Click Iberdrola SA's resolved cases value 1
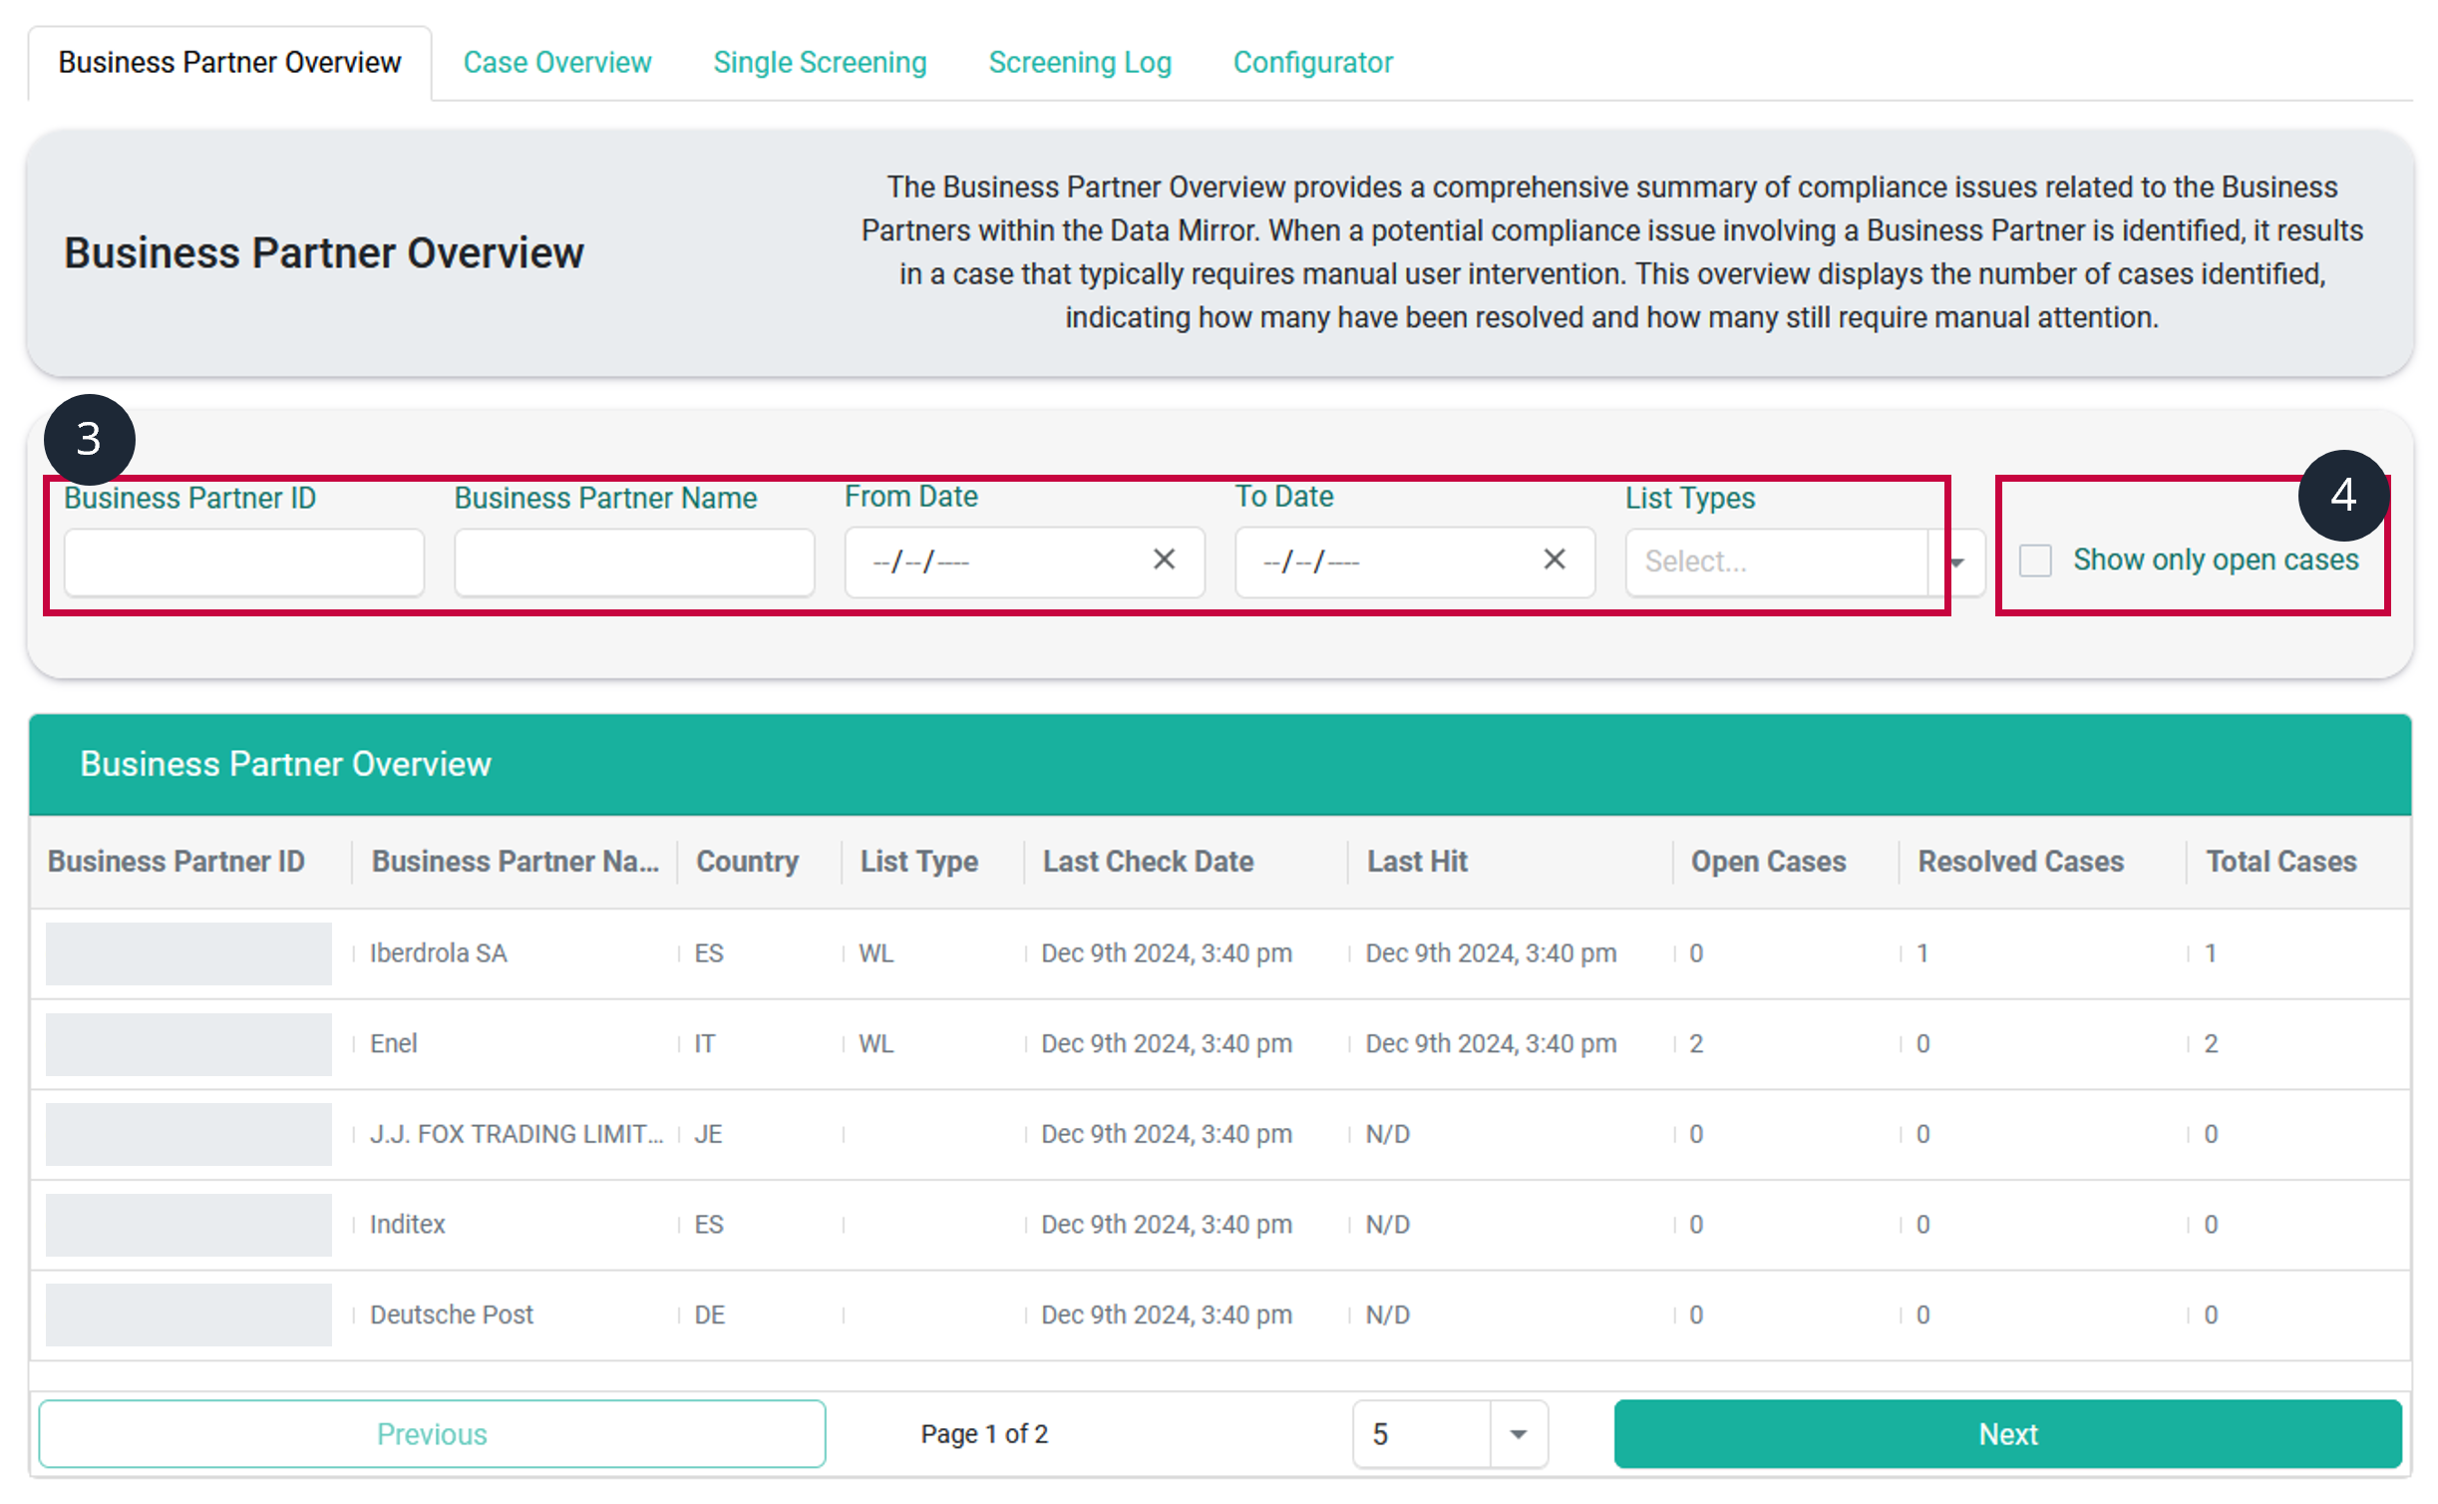This screenshot has height=1504, width=2438. (1922, 953)
